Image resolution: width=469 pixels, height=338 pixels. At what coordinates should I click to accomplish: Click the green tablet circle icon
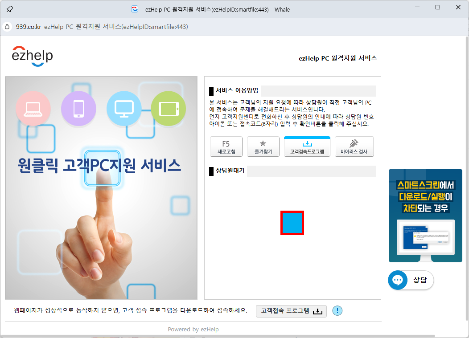pos(169,109)
